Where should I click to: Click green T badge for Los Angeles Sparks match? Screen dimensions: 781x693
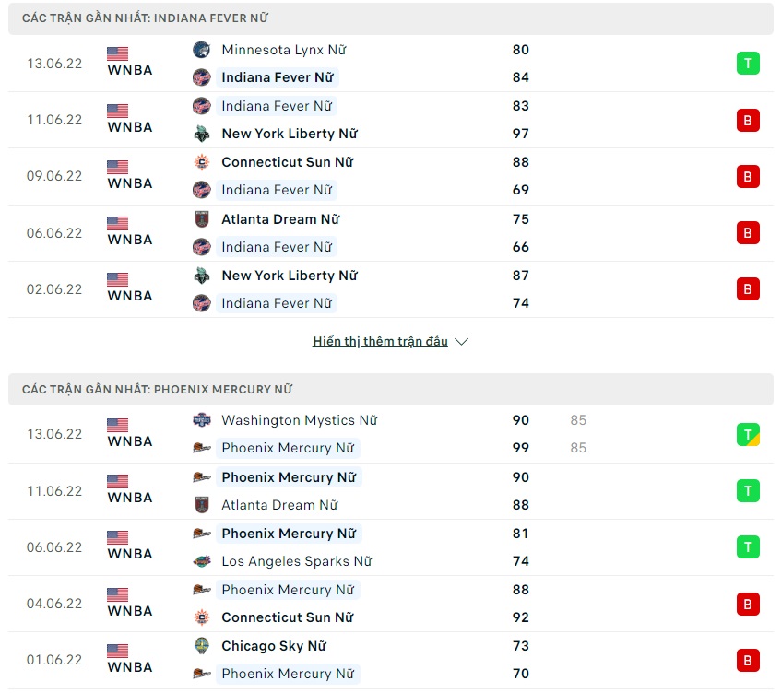click(748, 547)
